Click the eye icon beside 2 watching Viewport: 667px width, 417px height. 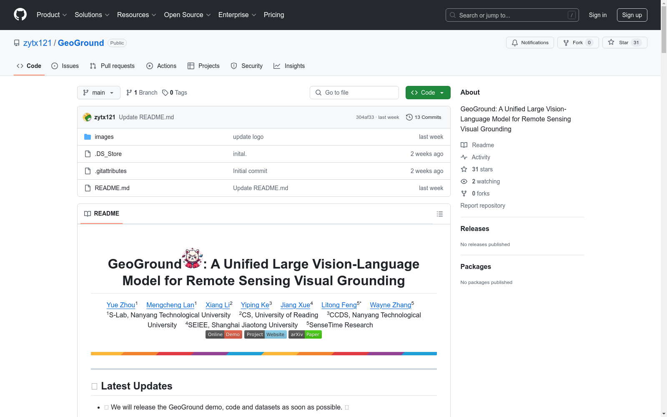[464, 181]
